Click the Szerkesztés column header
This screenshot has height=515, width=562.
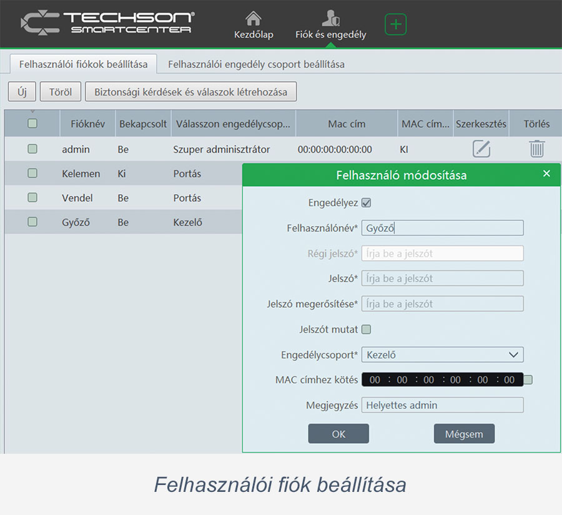click(481, 124)
